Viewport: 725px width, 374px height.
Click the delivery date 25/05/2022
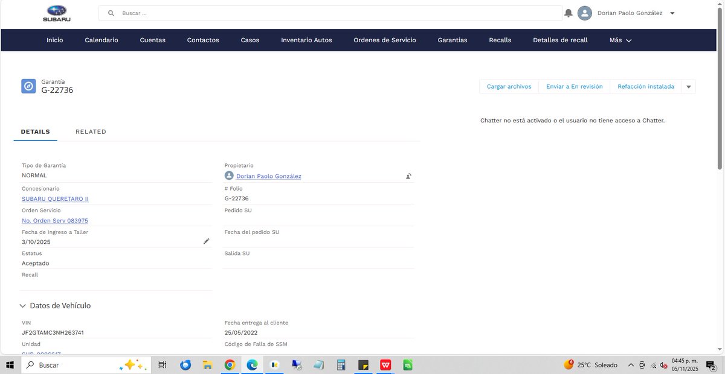pyautogui.click(x=241, y=333)
